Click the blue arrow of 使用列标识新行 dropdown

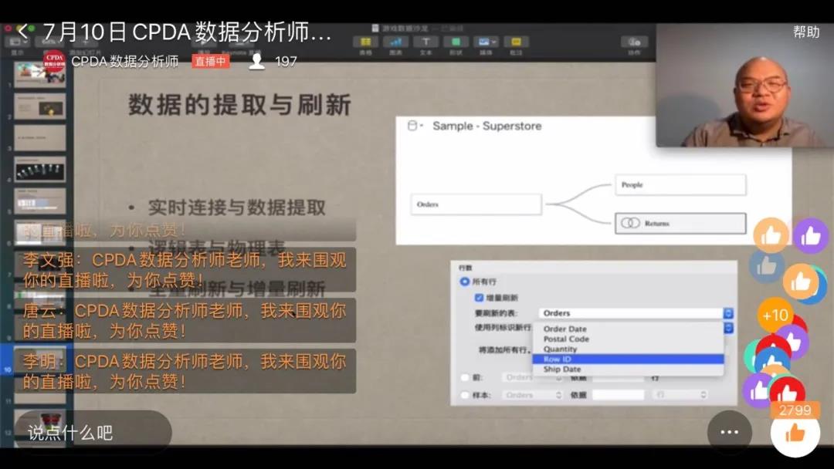click(x=729, y=327)
